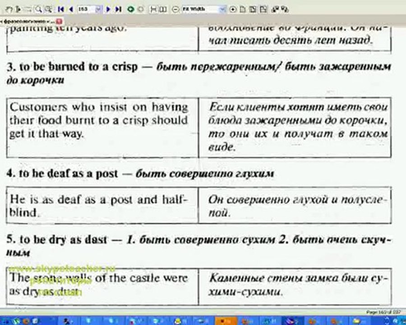Viewport: 406px width, 325px height.
Task: Click the round minus zoom-out button
Action: (175, 9)
